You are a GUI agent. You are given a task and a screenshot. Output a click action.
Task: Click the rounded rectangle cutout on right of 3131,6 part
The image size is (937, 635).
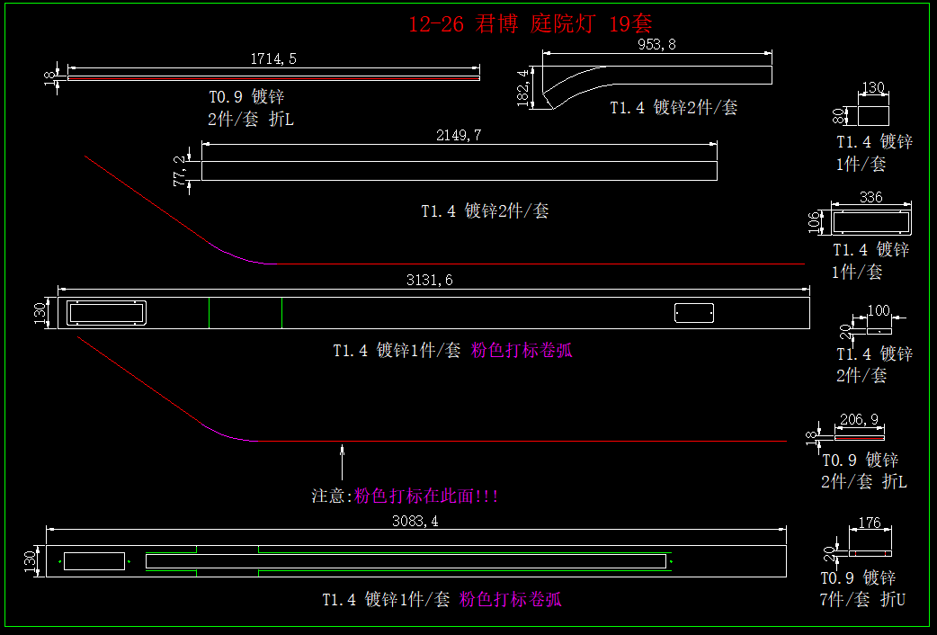pyautogui.click(x=694, y=312)
